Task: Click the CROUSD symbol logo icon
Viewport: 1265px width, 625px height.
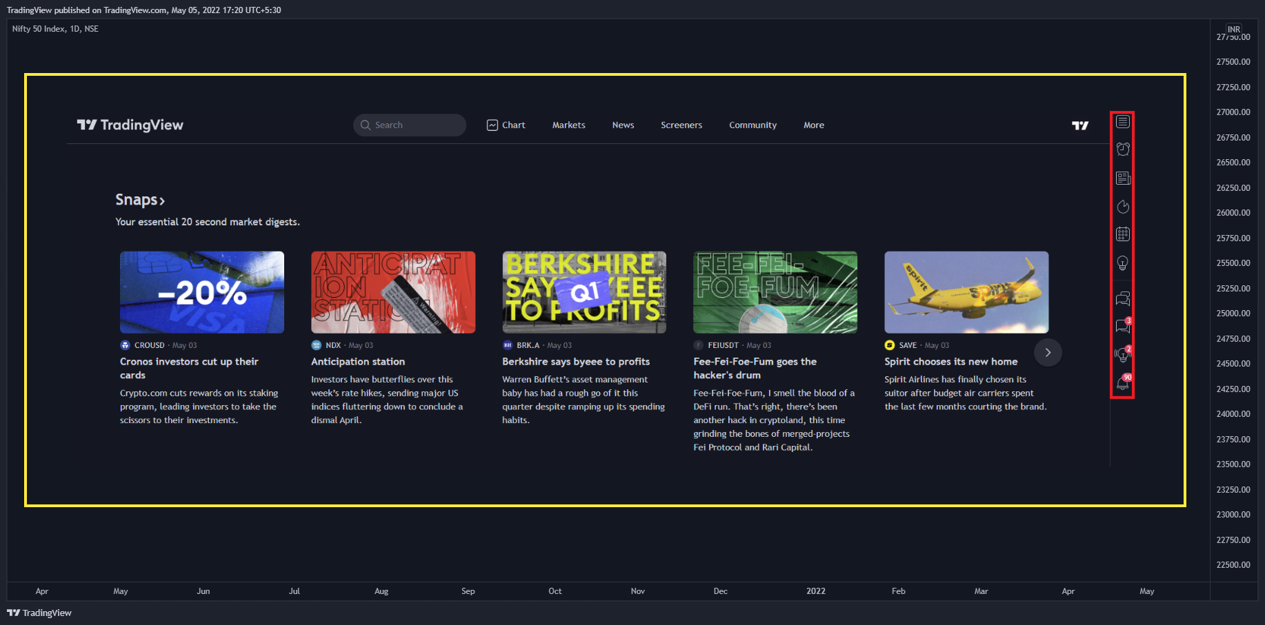Action: click(x=125, y=345)
